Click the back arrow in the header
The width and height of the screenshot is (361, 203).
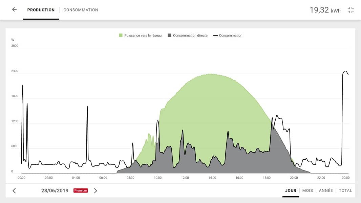click(14, 10)
